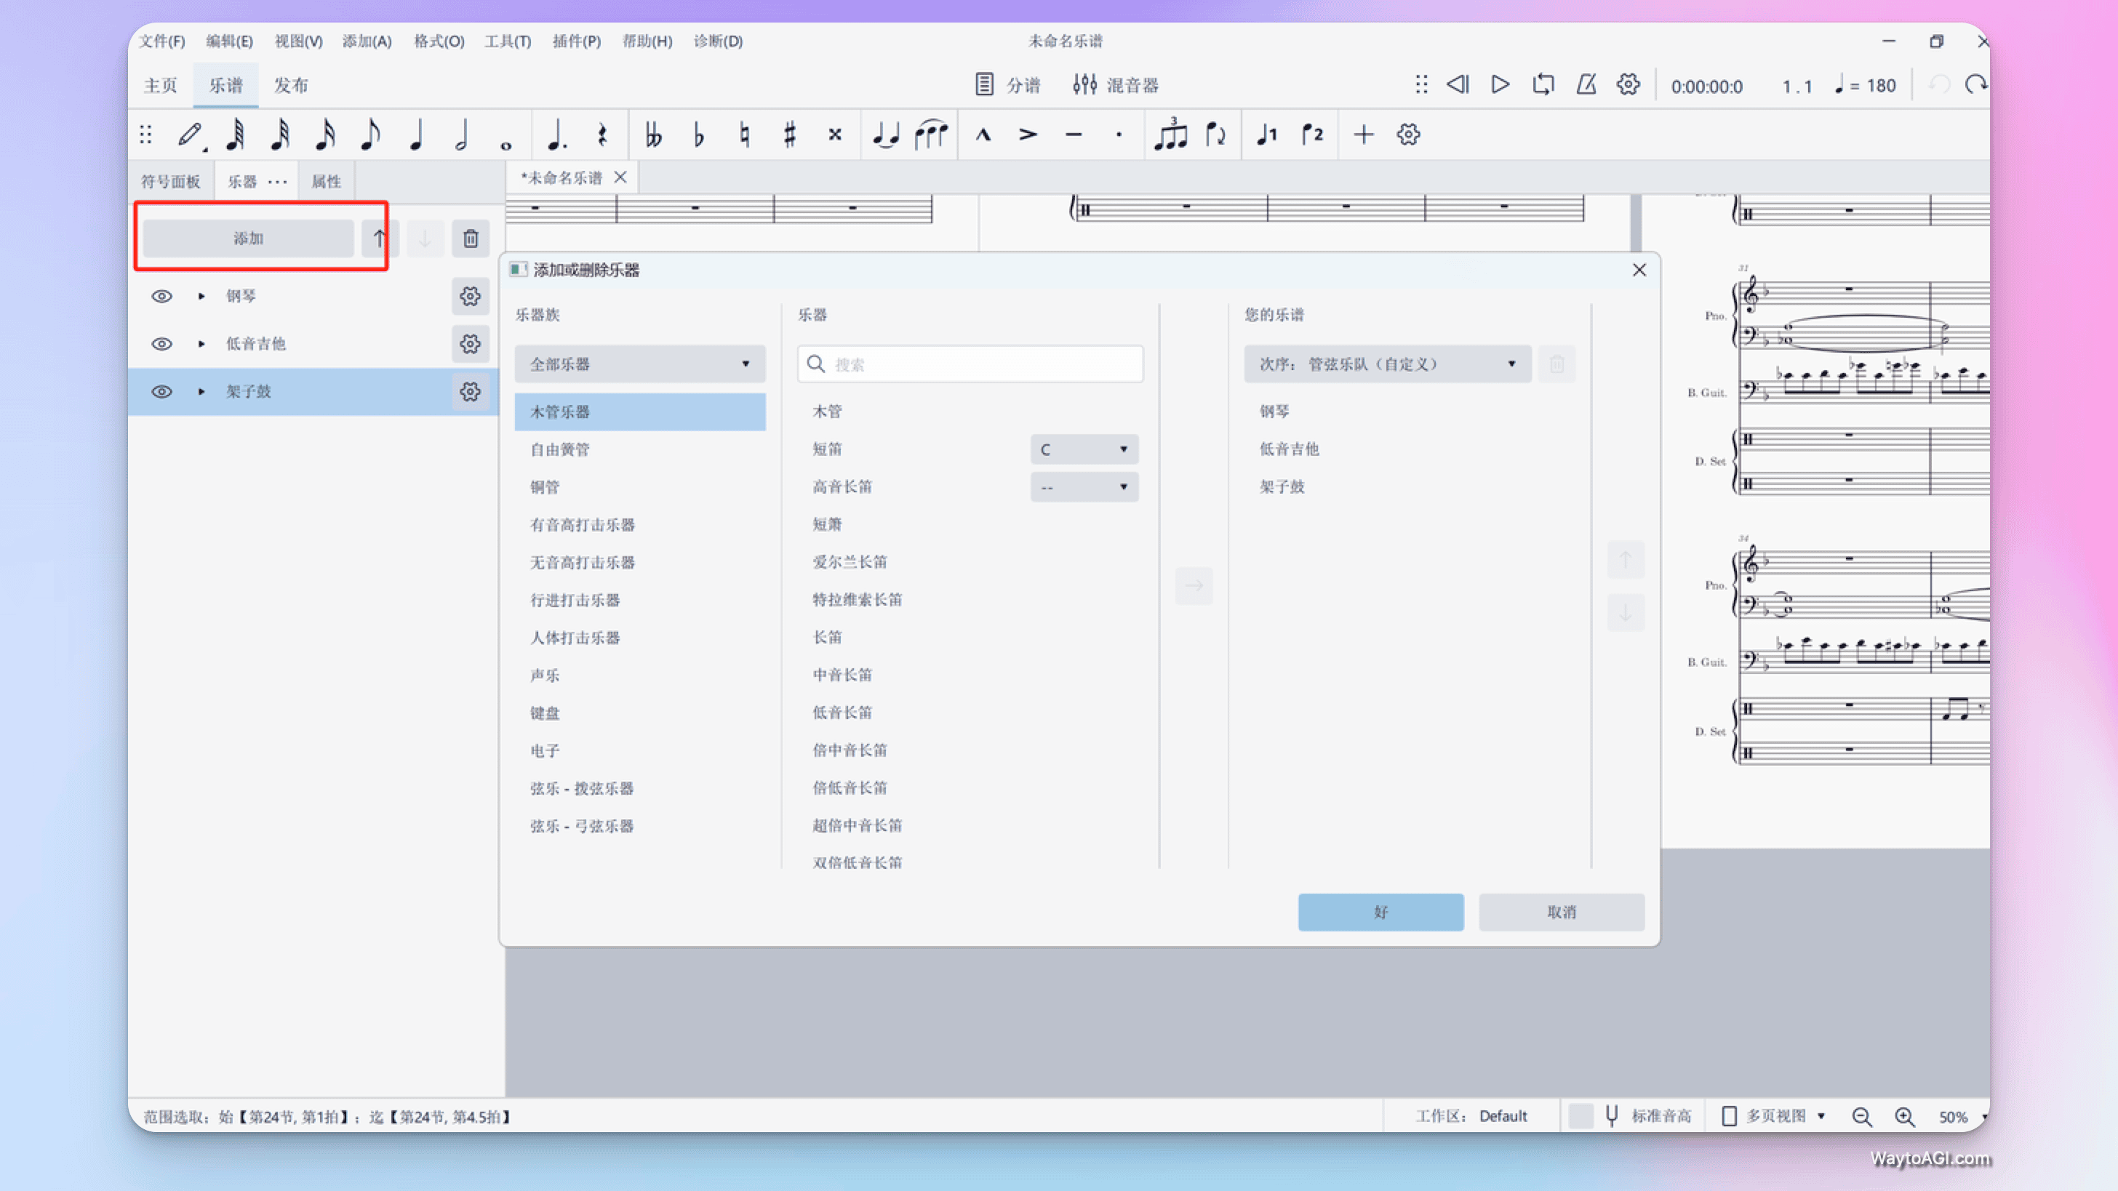Close the 添加或删除乐器 dialog
This screenshot has width=2118, height=1191.
click(x=1639, y=270)
